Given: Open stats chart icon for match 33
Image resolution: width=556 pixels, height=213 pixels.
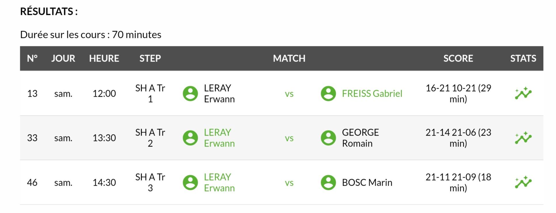Looking at the screenshot, I should (x=523, y=138).
